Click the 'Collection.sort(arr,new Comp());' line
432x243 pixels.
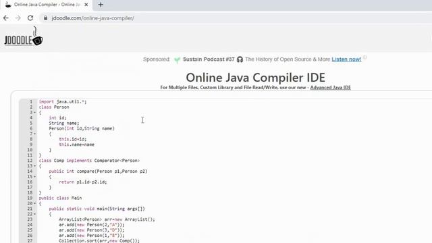[x=99, y=241]
